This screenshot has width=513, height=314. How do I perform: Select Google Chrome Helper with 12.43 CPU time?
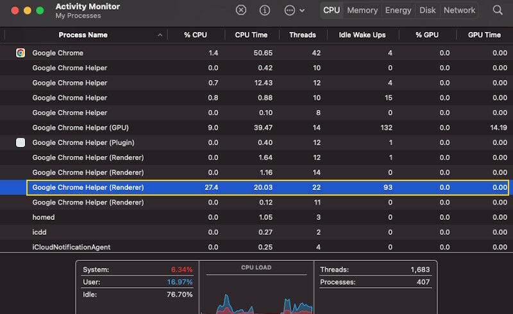pyautogui.click(x=256, y=83)
